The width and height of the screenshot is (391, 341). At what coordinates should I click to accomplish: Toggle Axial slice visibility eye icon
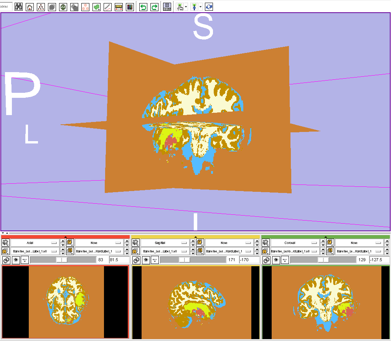click(x=16, y=260)
